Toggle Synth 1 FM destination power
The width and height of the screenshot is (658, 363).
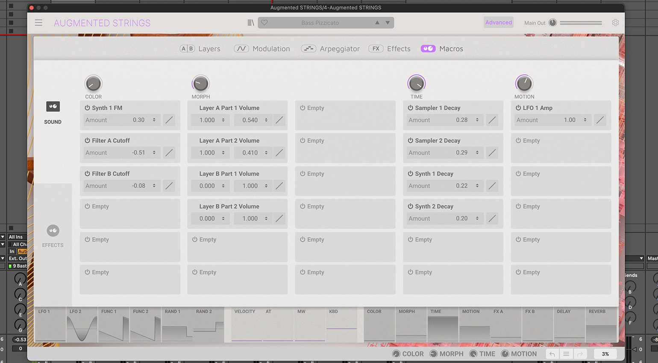pos(87,108)
